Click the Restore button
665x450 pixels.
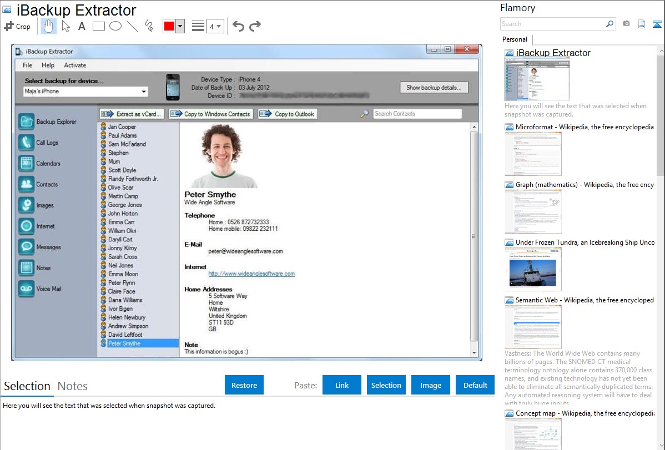click(x=244, y=385)
